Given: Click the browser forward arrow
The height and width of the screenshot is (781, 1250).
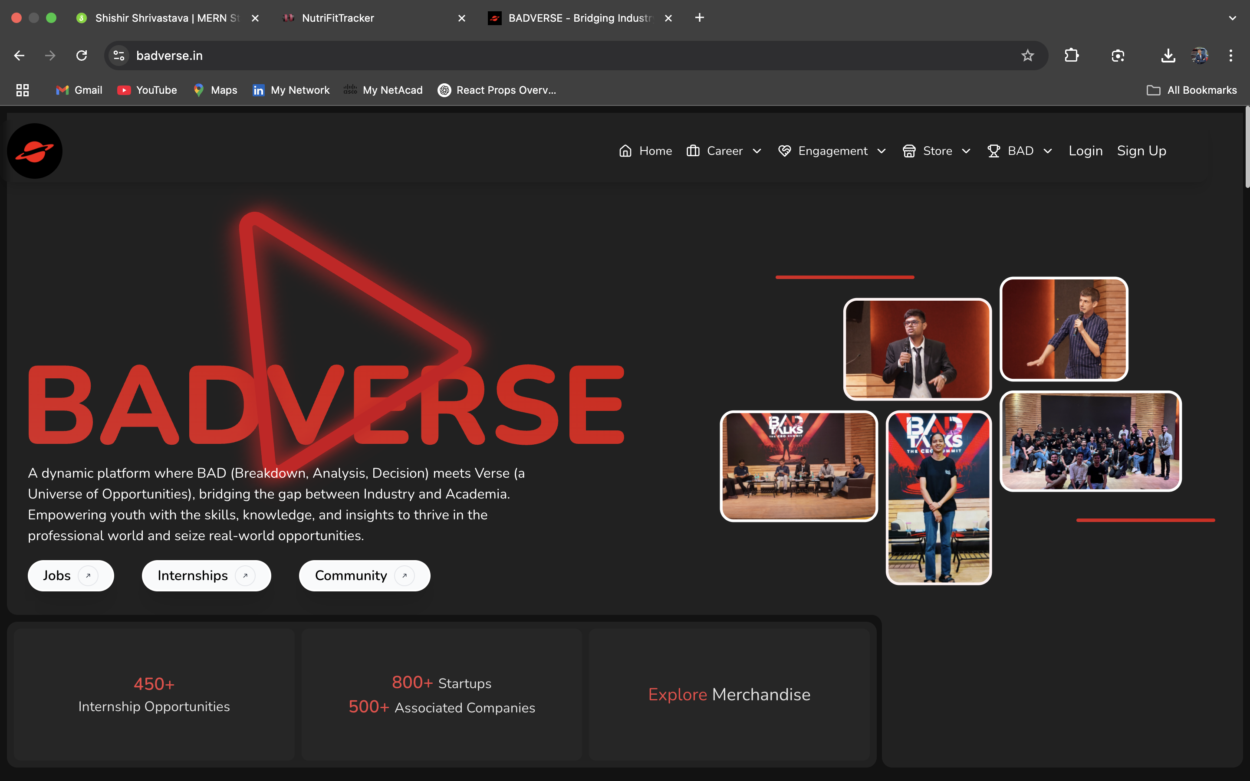Looking at the screenshot, I should point(50,55).
